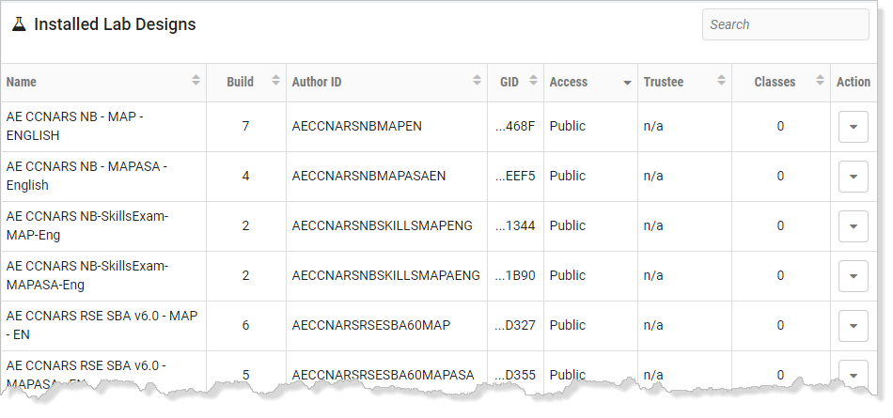Image resolution: width=893 pixels, height=418 pixels.
Task: Sort by Build column sort icon
Action: [x=275, y=80]
